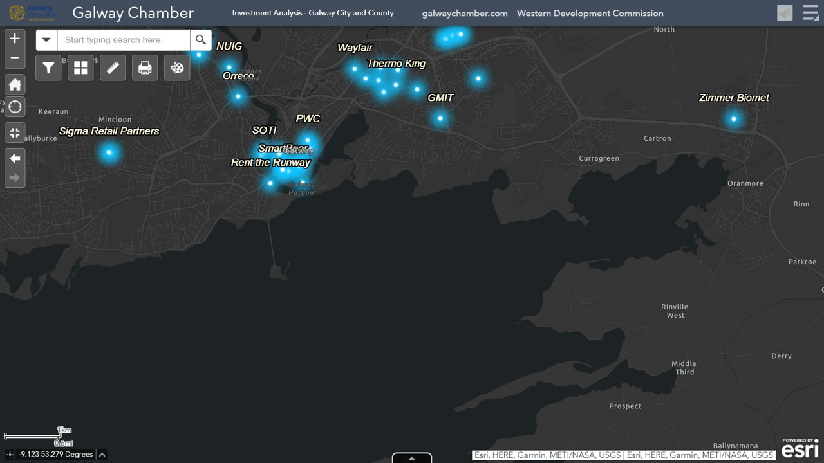
Task: Select the GMIT label
Action: (441, 98)
